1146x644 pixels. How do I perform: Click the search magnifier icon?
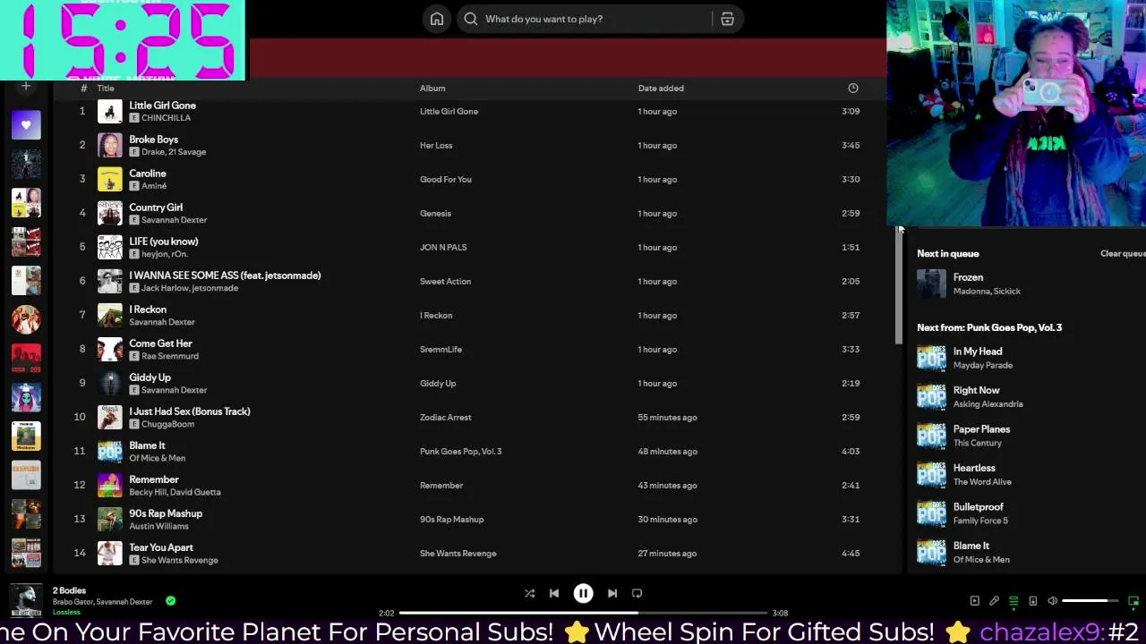(471, 19)
